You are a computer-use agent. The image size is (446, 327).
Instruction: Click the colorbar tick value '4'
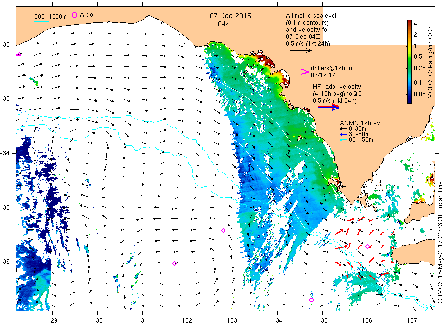[x=415, y=24]
